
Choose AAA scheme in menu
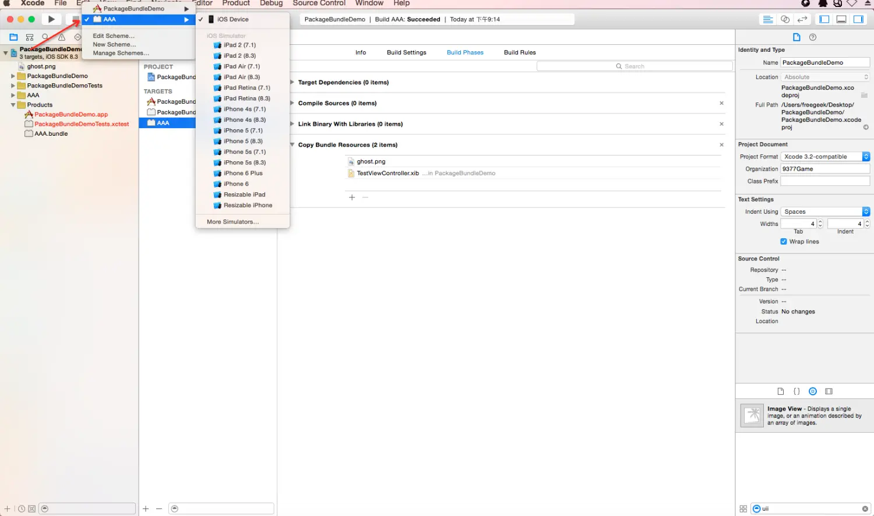(138, 19)
